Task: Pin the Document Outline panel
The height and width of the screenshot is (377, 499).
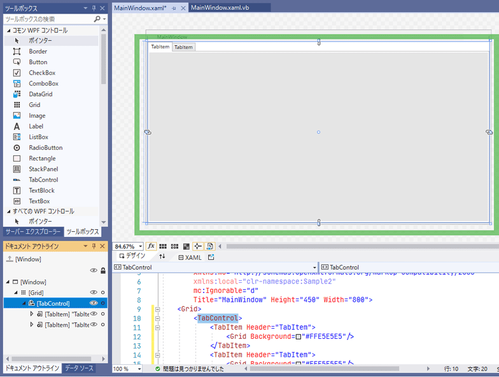Action: (94, 246)
